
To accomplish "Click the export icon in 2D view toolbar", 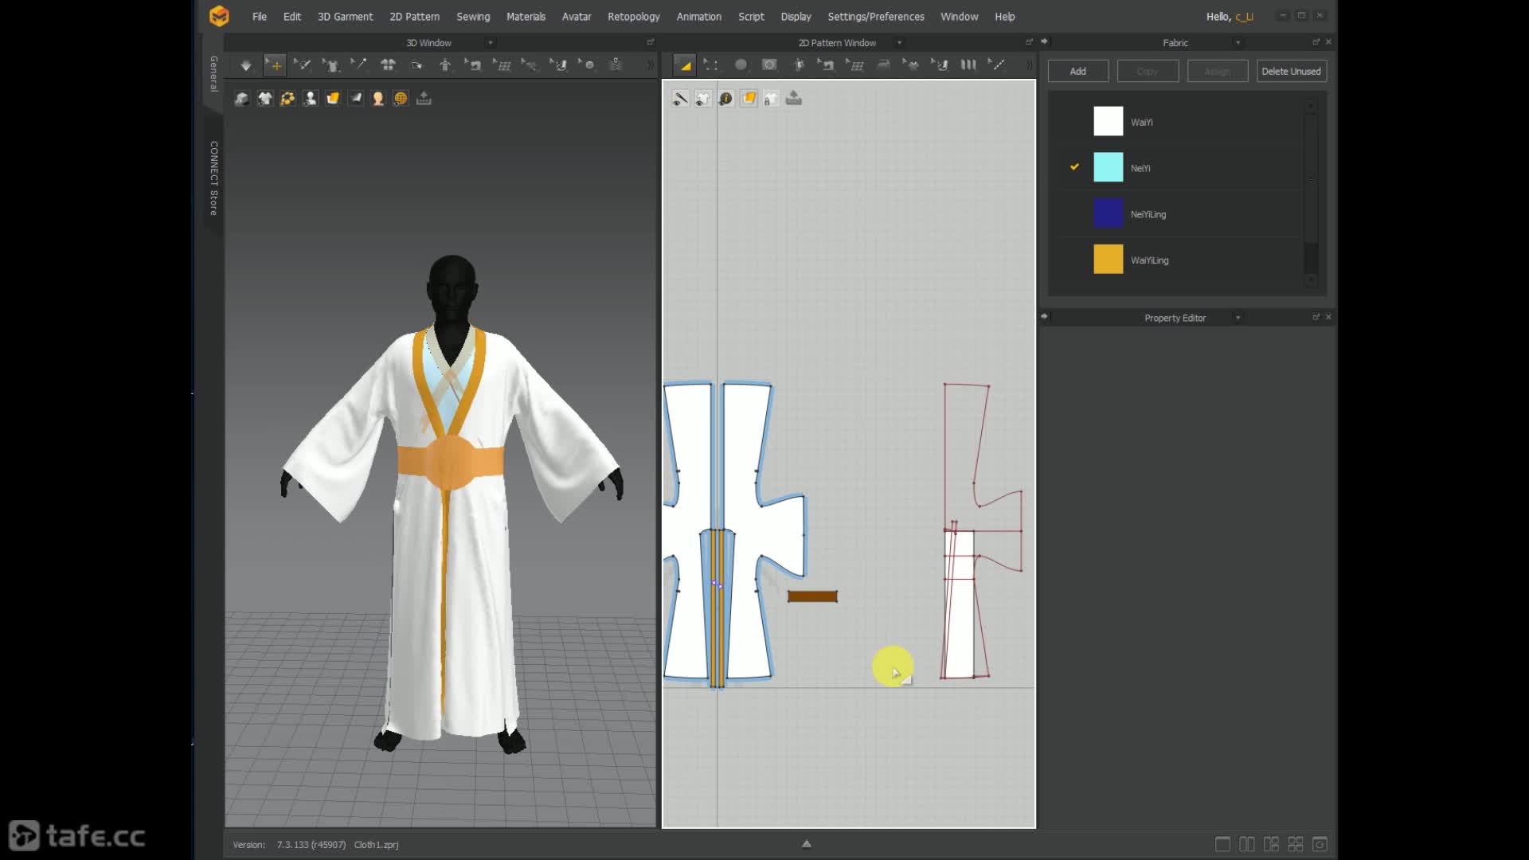I will (x=794, y=99).
